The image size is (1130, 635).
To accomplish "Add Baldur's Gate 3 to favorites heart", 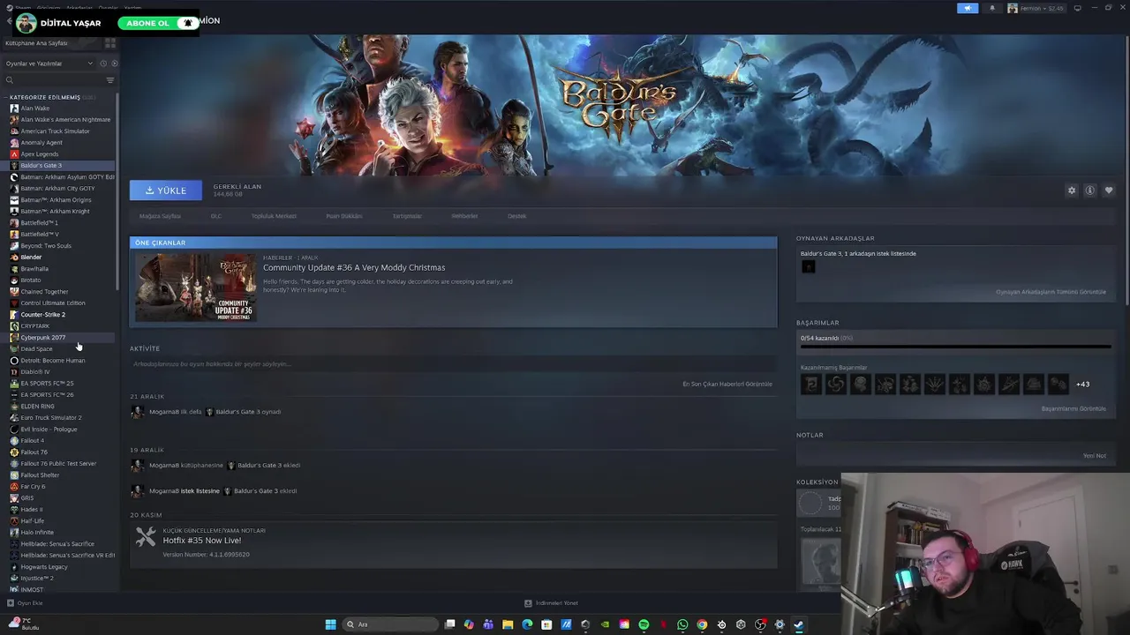I will 1109,190.
